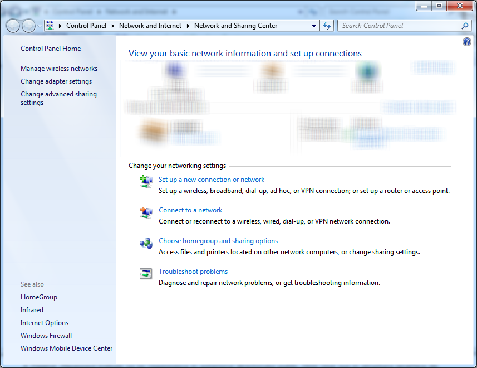
Task: Click the 'See also' label
Action: pyautogui.click(x=32, y=284)
